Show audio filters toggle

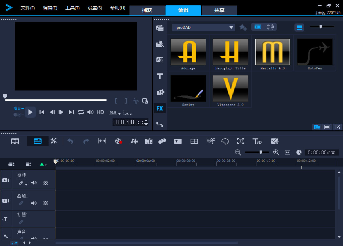(x=270, y=27)
